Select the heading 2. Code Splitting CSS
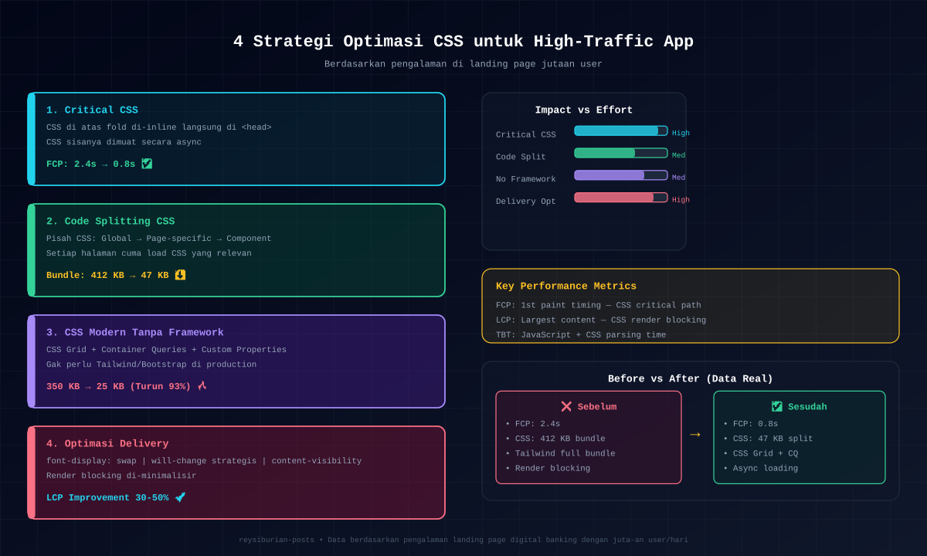The width and height of the screenshot is (927, 556). coord(110,222)
